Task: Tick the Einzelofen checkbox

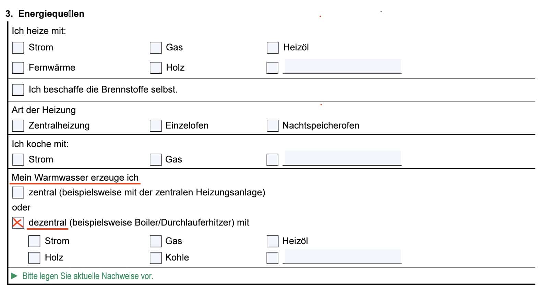Action: coord(156,125)
